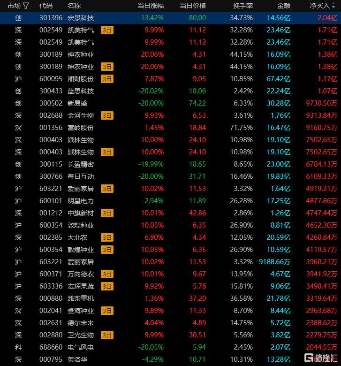Open stock code 600101 明星电力

coord(51,201)
